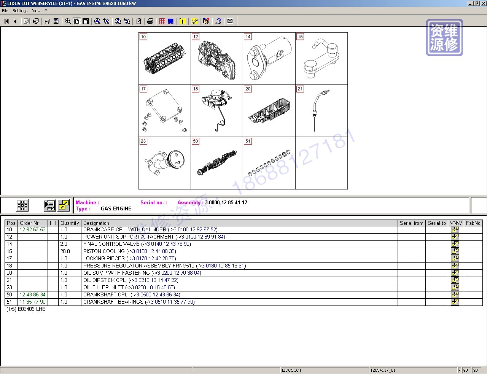
Task: Click the parts list icon in info bar
Action: (x=50, y=205)
